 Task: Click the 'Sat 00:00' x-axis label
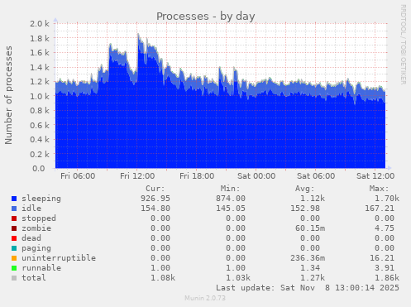coord(256,176)
